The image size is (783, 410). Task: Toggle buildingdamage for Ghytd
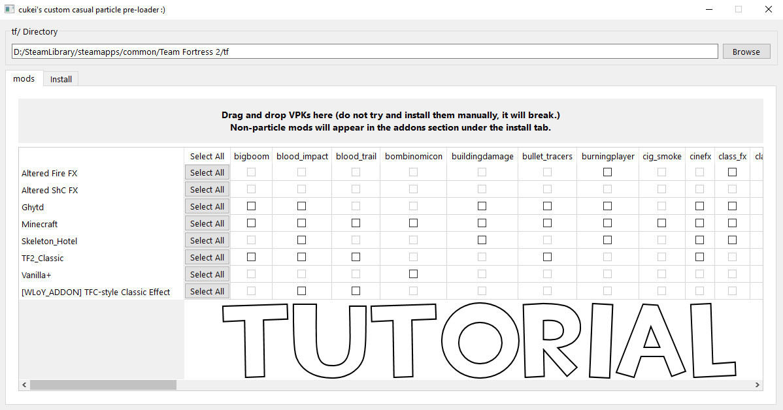coord(482,206)
